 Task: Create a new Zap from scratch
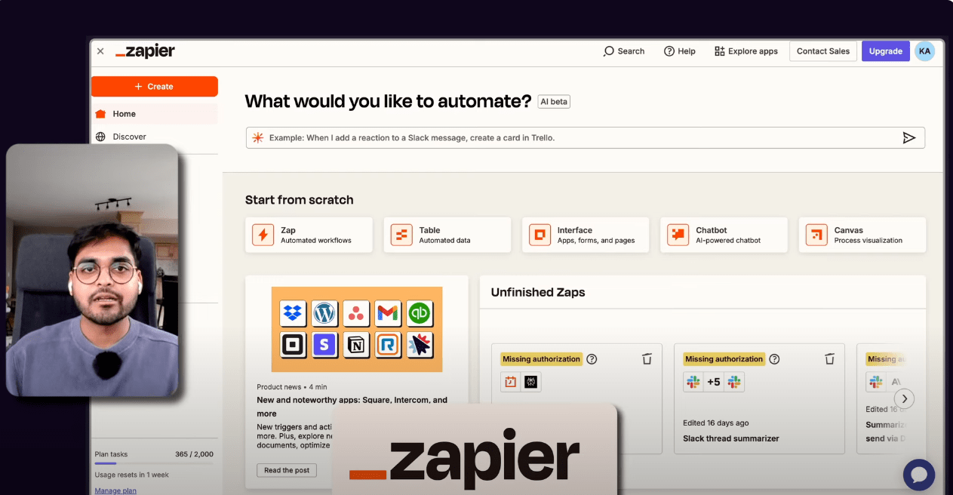pos(309,235)
